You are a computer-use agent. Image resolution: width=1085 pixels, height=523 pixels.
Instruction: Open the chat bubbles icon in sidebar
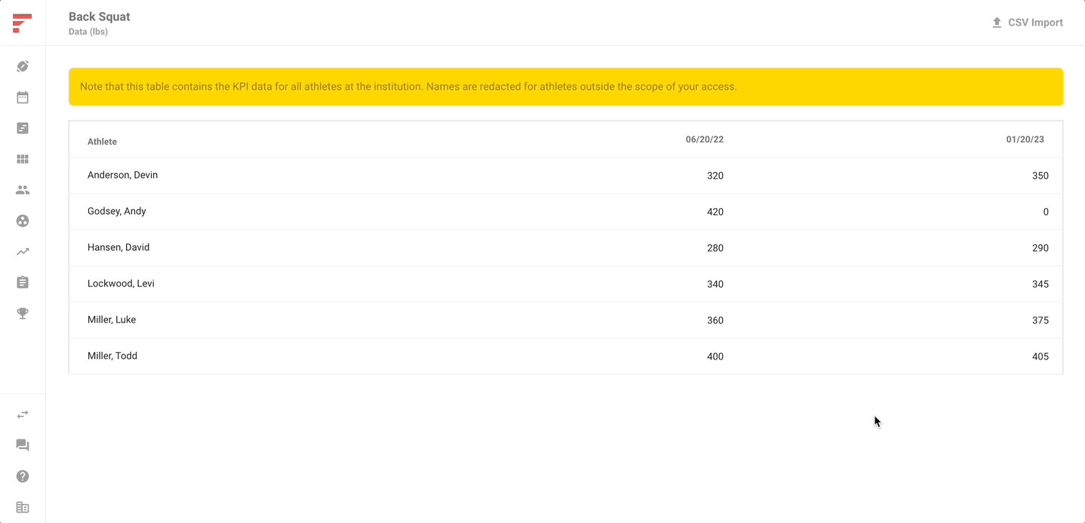(23, 445)
